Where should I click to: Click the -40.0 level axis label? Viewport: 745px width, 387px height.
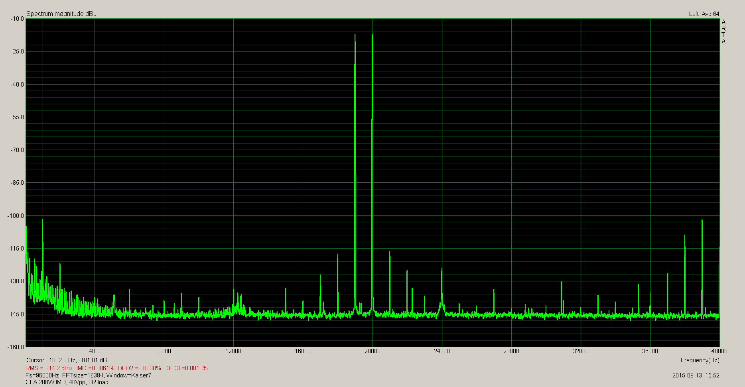17,85
